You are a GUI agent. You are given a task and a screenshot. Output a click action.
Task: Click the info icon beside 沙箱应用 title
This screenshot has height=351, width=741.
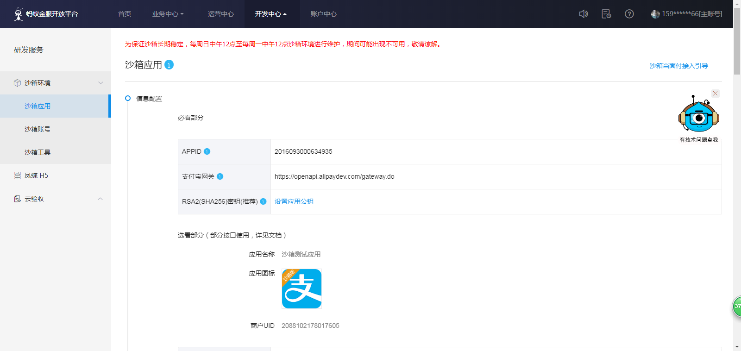(169, 65)
